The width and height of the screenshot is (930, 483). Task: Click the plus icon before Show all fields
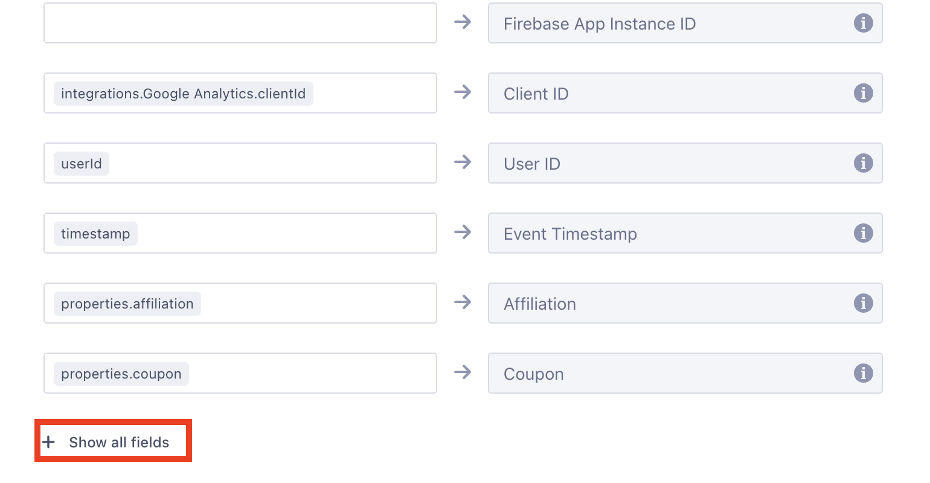[x=49, y=442]
